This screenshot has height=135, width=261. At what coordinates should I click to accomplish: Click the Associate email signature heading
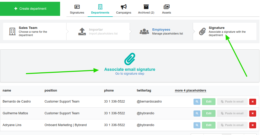130,69
